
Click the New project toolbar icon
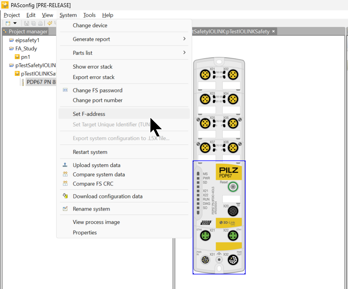(x=8, y=23)
